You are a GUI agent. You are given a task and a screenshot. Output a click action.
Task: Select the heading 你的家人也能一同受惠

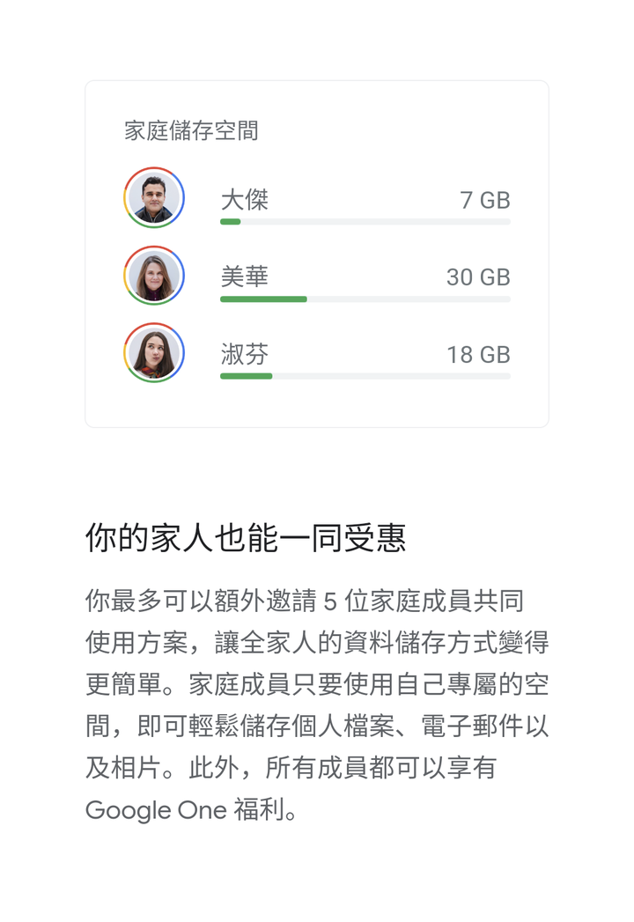246,538
